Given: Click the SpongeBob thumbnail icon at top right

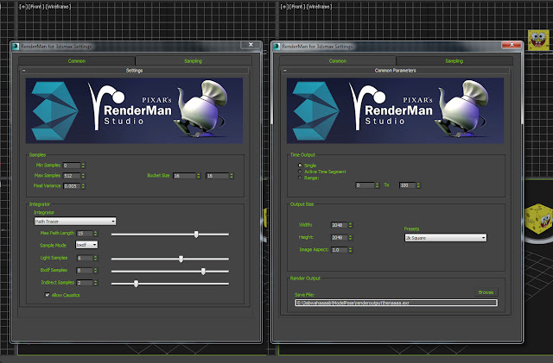Looking at the screenshot, I should [538, 40].
